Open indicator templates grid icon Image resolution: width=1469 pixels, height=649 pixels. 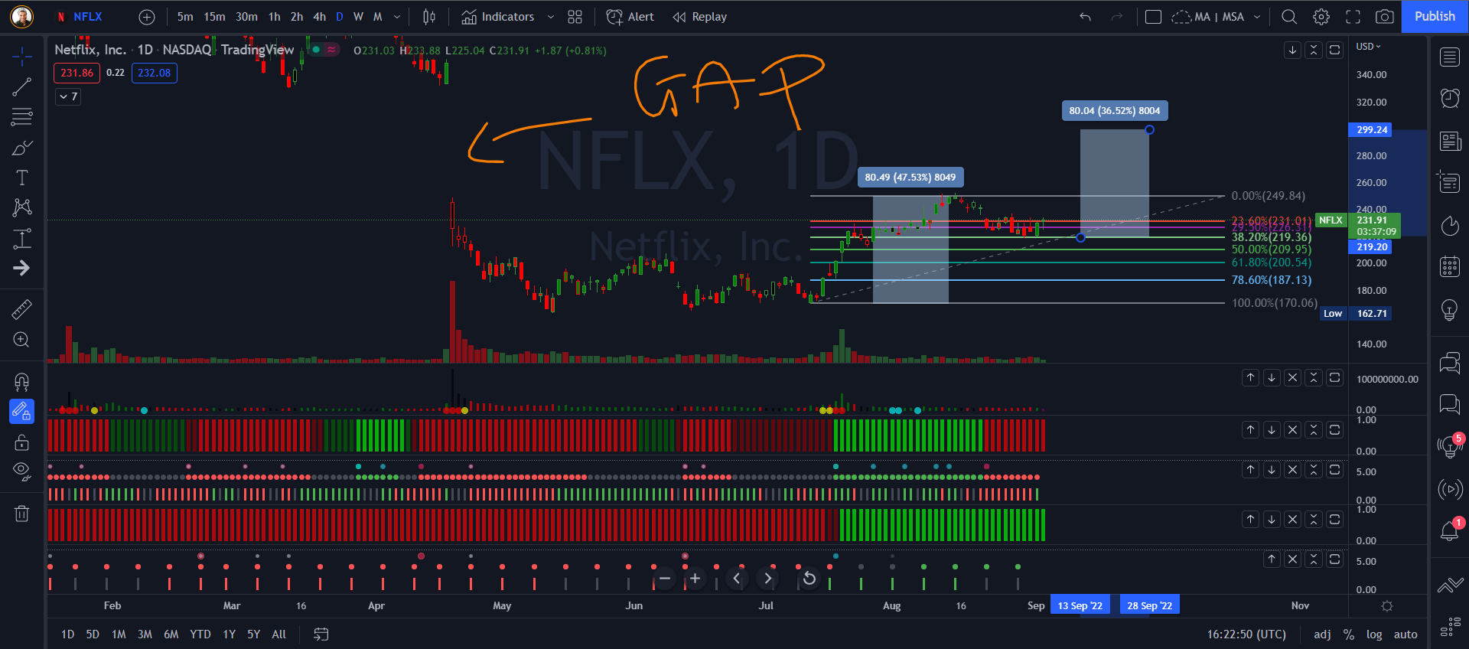coord(575,17)
